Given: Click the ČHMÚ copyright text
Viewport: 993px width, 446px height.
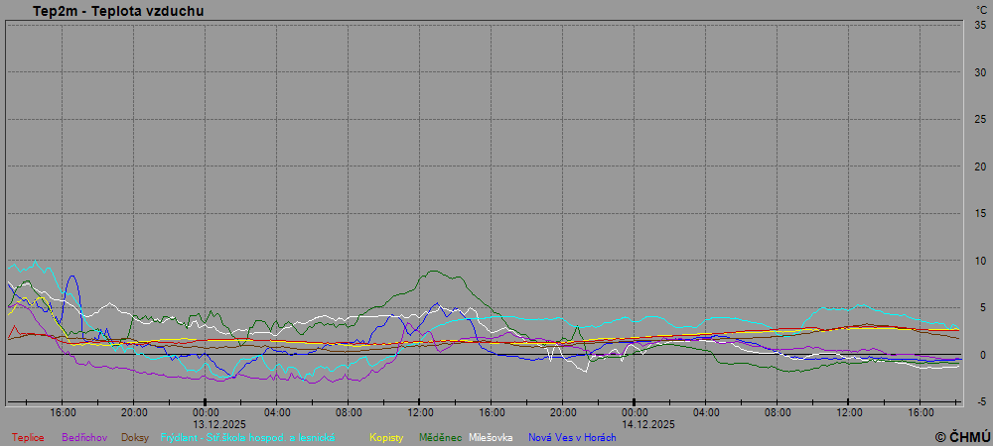Looking at the screenshot, I should coord(961,437).
